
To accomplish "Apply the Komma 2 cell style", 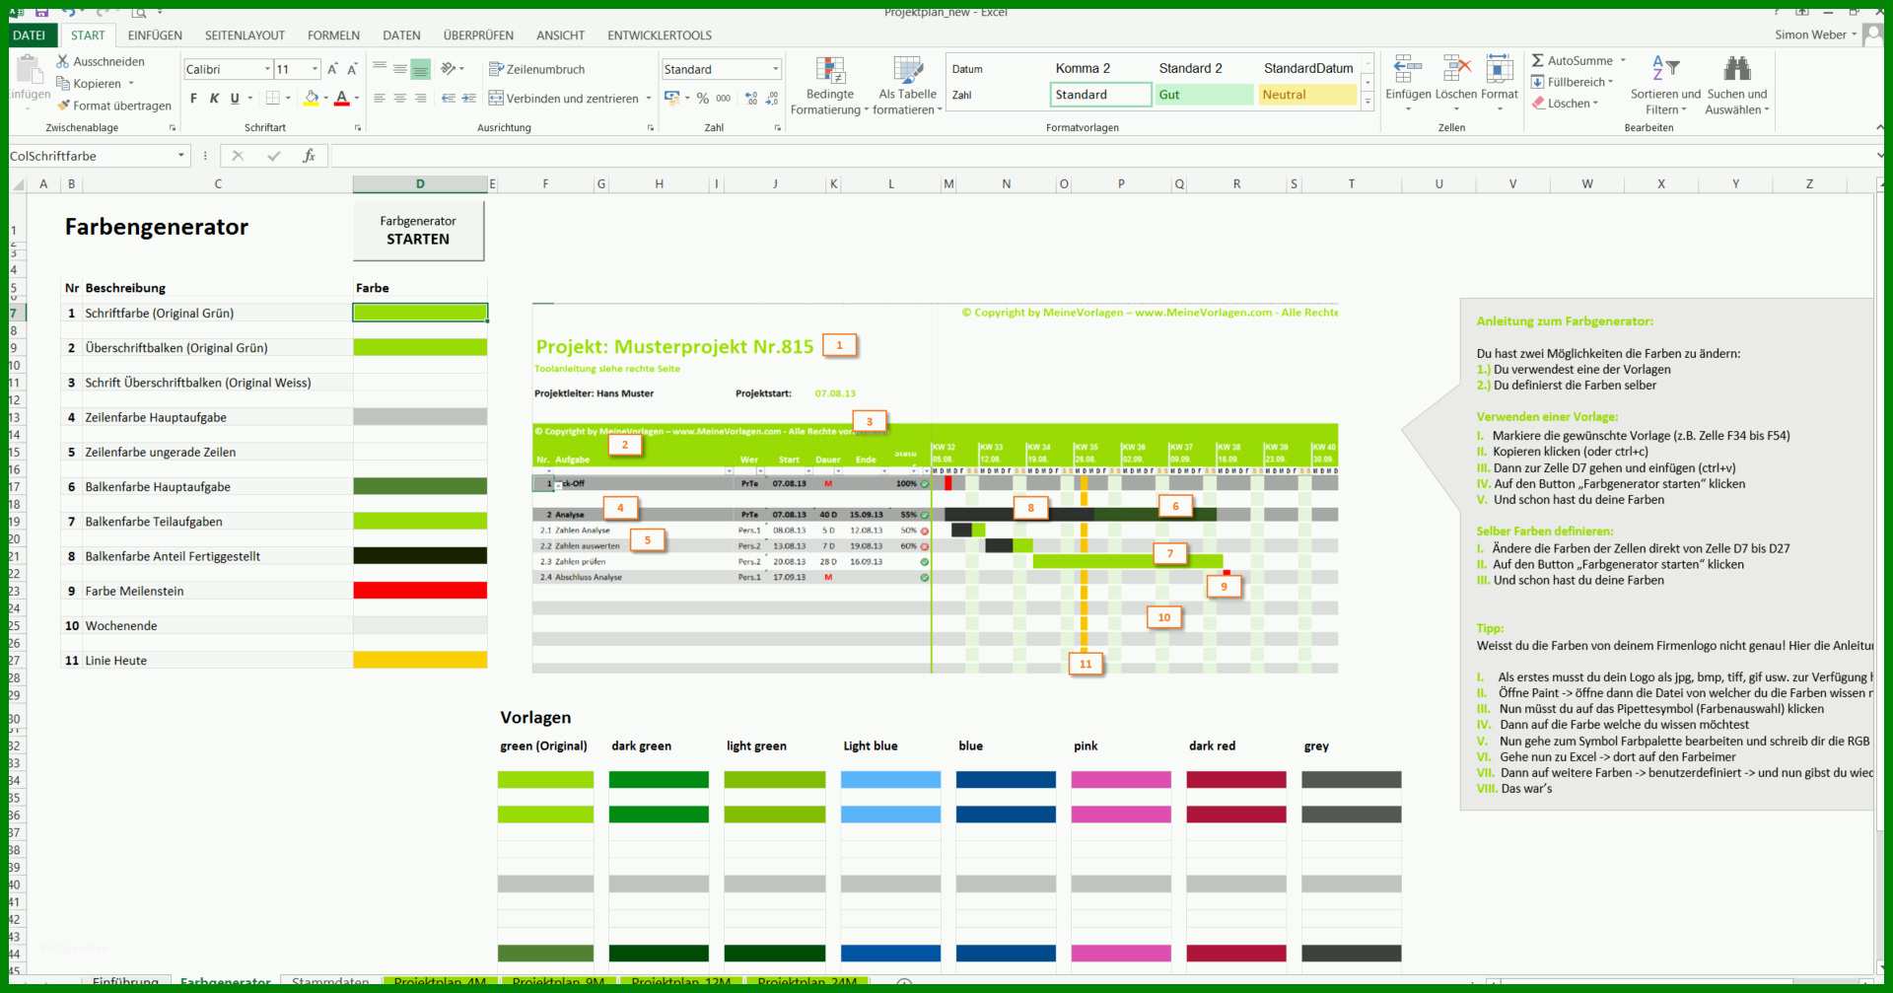I will [x=1083, y=68].
